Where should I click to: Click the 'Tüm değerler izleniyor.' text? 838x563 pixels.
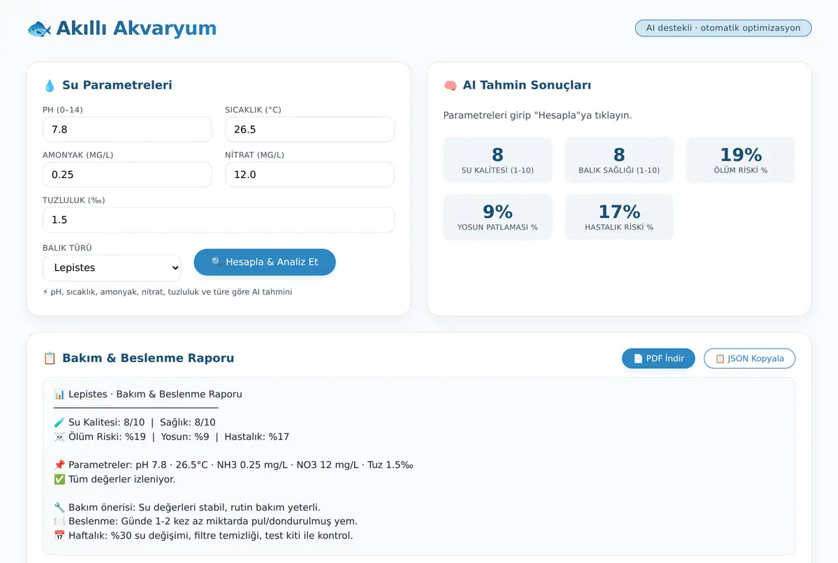tap(122, 479)
